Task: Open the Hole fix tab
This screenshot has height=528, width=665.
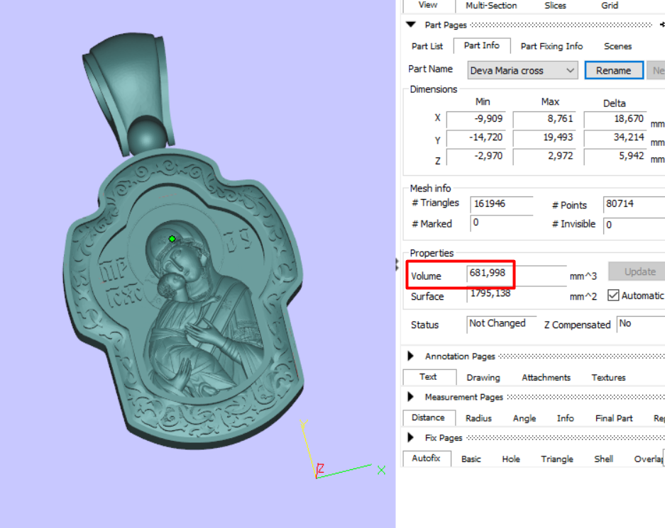Action: click(x=511, y=459)
